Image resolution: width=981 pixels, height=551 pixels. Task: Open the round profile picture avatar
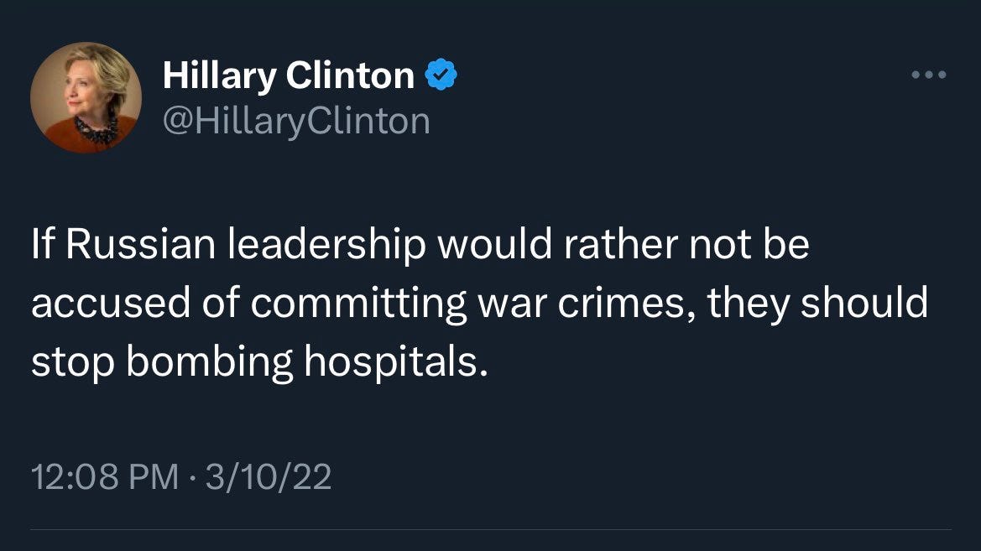[86, 97]
